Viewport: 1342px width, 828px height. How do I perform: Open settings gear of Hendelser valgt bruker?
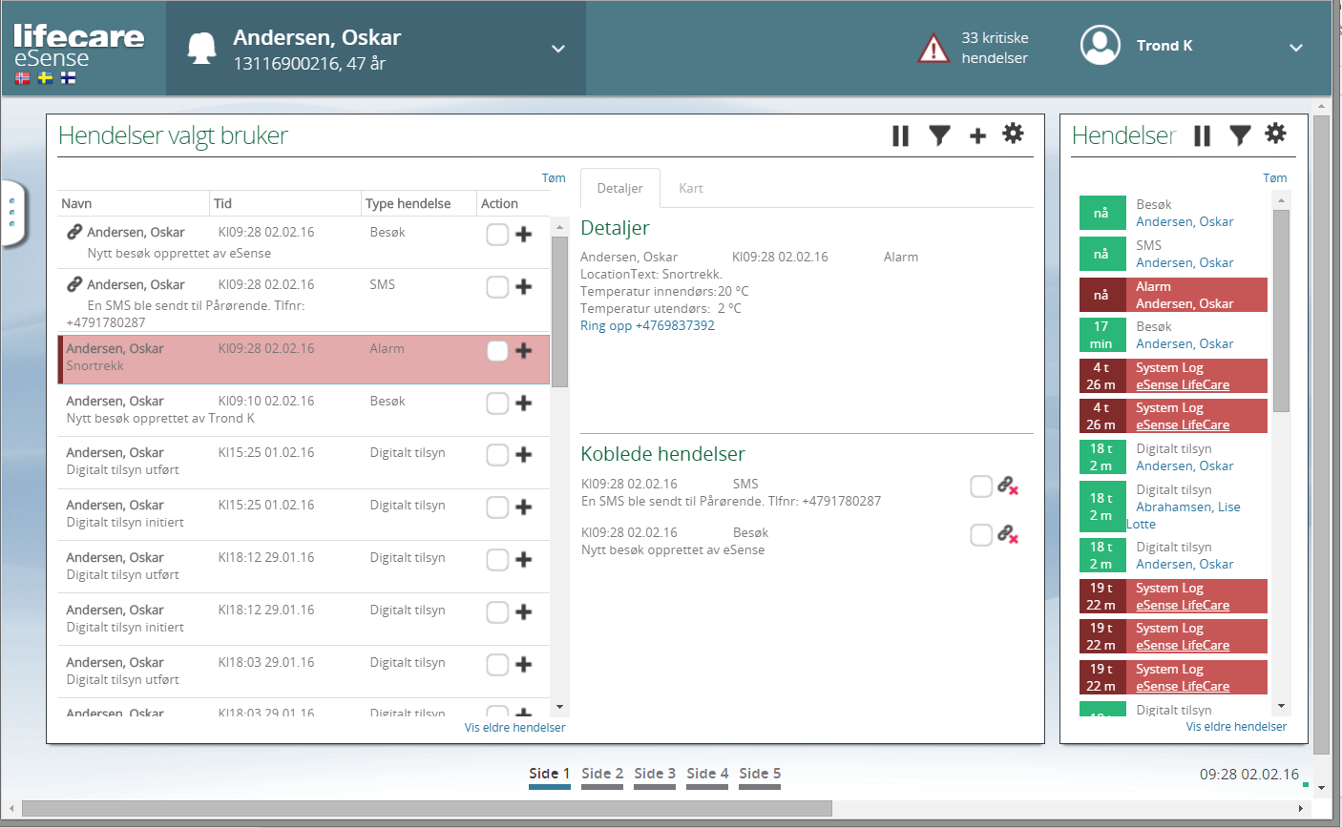1013,134
